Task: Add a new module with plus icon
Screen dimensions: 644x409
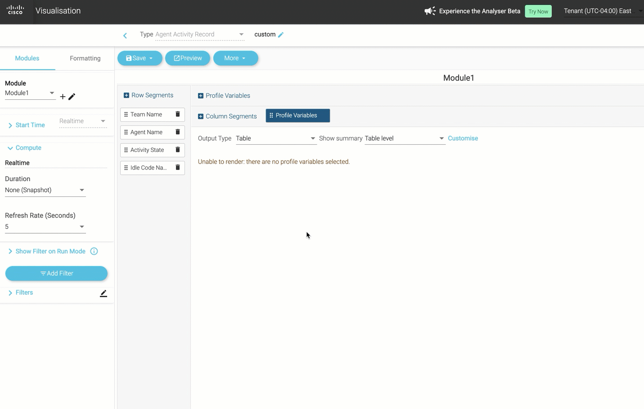Action: click(63, 97)
